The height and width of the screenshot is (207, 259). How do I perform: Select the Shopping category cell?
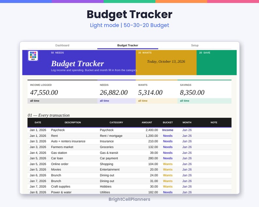[x=106, y=164]
